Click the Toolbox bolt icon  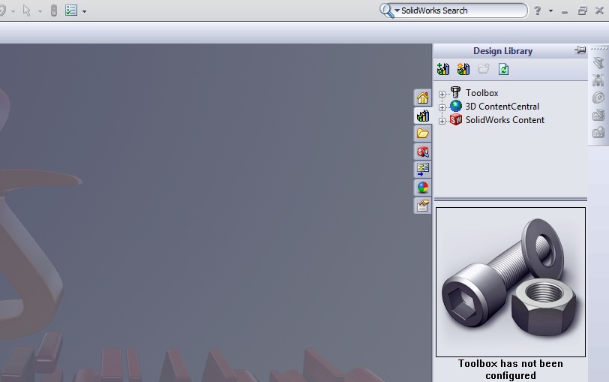455,92
